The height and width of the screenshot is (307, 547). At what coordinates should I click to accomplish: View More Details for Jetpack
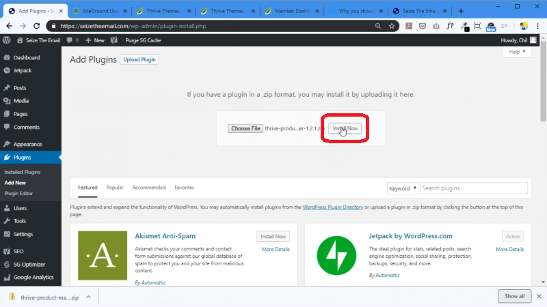pos(509,250)
